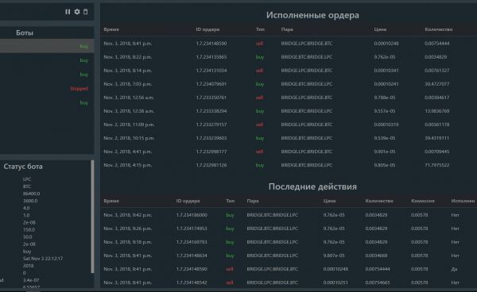Image resolution: width=477 pixels, height=292 pixels.
Task: Sort executed orders by the ID ордера header
Action: click(x=207, y=29)
